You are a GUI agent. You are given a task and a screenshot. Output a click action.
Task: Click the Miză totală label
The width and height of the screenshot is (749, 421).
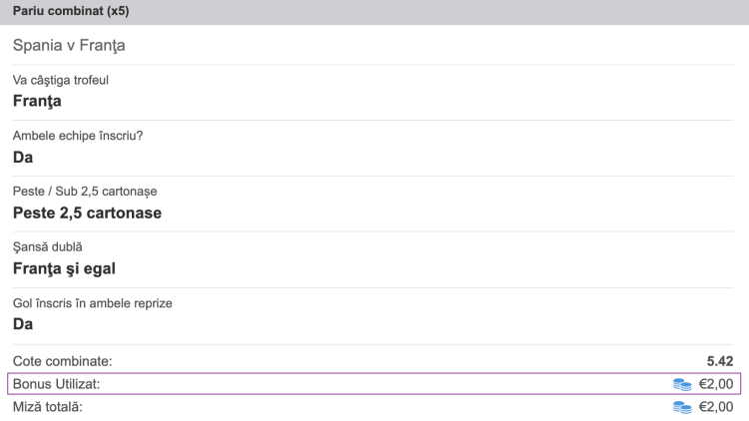tap(47, 407)
